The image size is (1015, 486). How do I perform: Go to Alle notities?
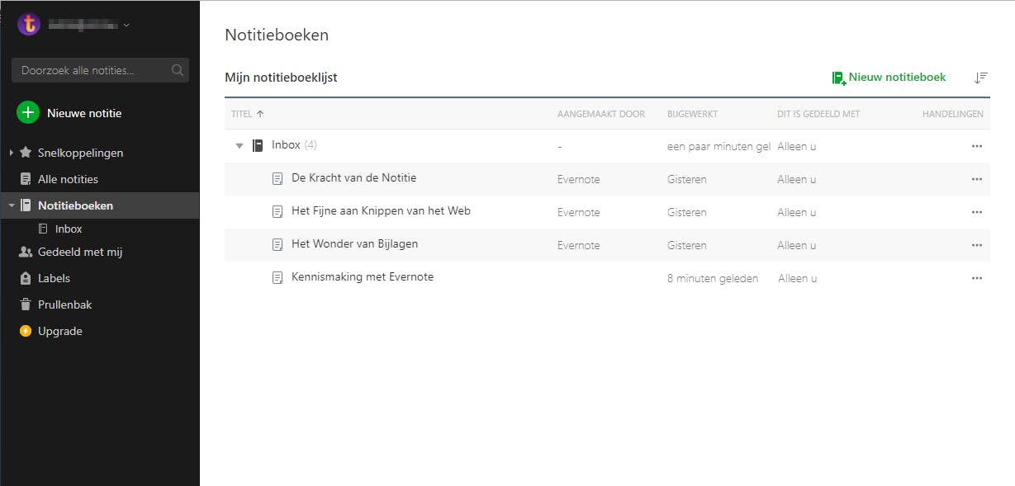68,179
